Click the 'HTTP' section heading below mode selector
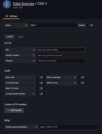This screenshot has width=102, height=134. 8,43
